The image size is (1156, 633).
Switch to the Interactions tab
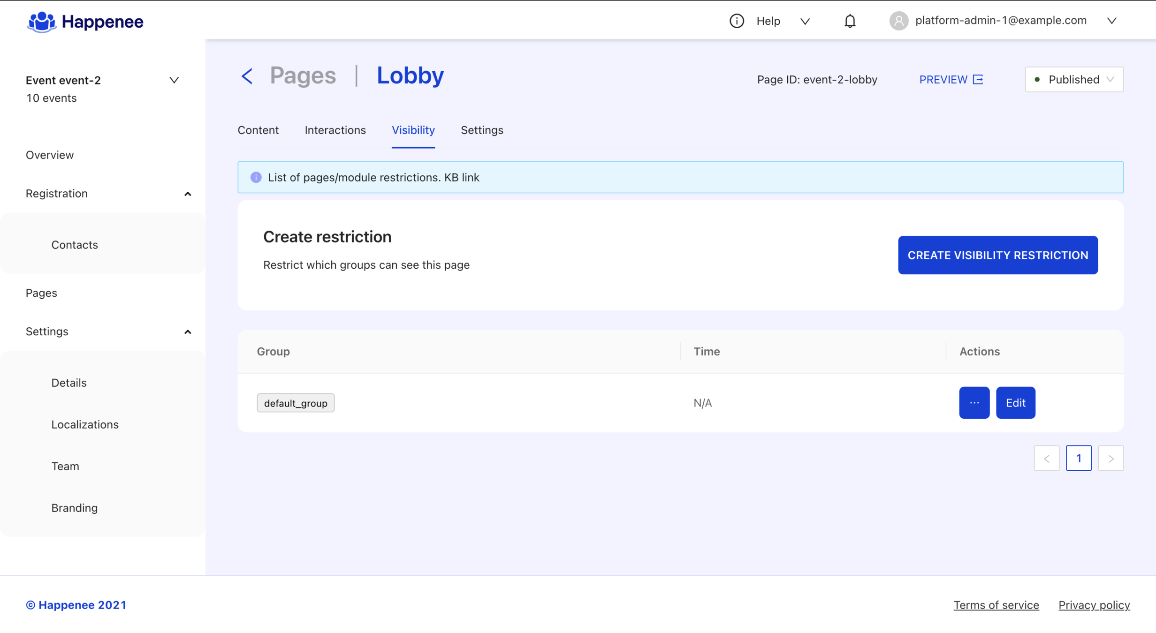(335, 130)
